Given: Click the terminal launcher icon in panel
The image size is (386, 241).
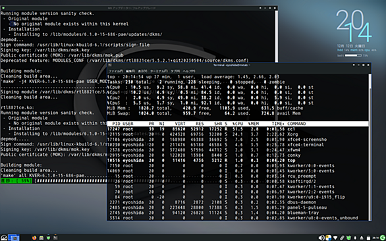Looking at the screenshot, I should coord(55,237).
